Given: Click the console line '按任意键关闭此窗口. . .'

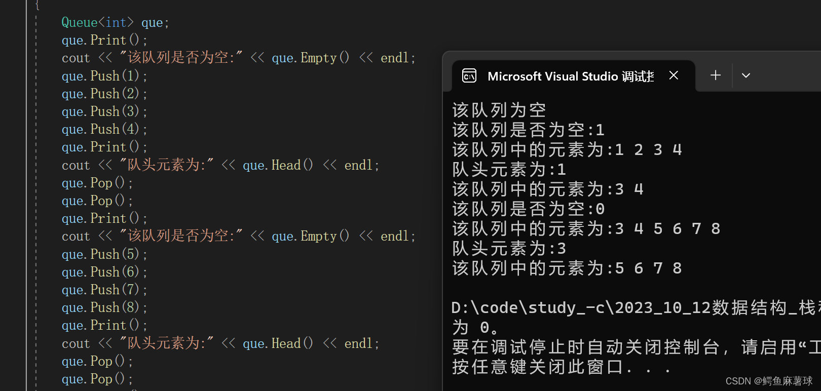Looking at the screenshot, I should coord(562,367).
